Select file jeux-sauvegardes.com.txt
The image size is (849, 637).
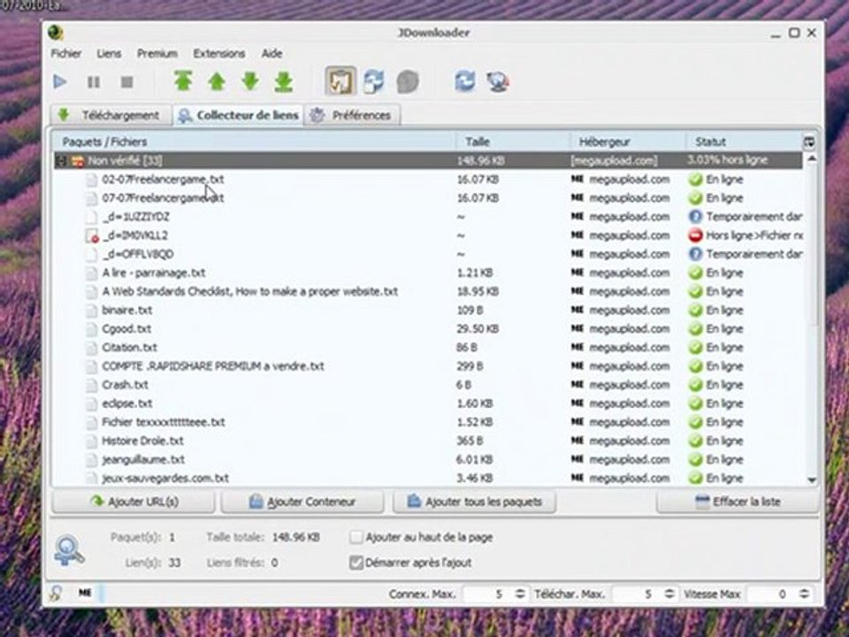click(165, 479)
